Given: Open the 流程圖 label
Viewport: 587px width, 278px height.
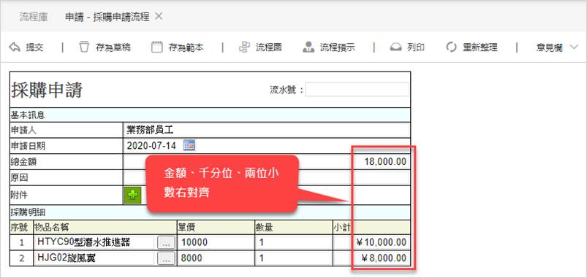Looking at the screenshot, I should point(269,47).
